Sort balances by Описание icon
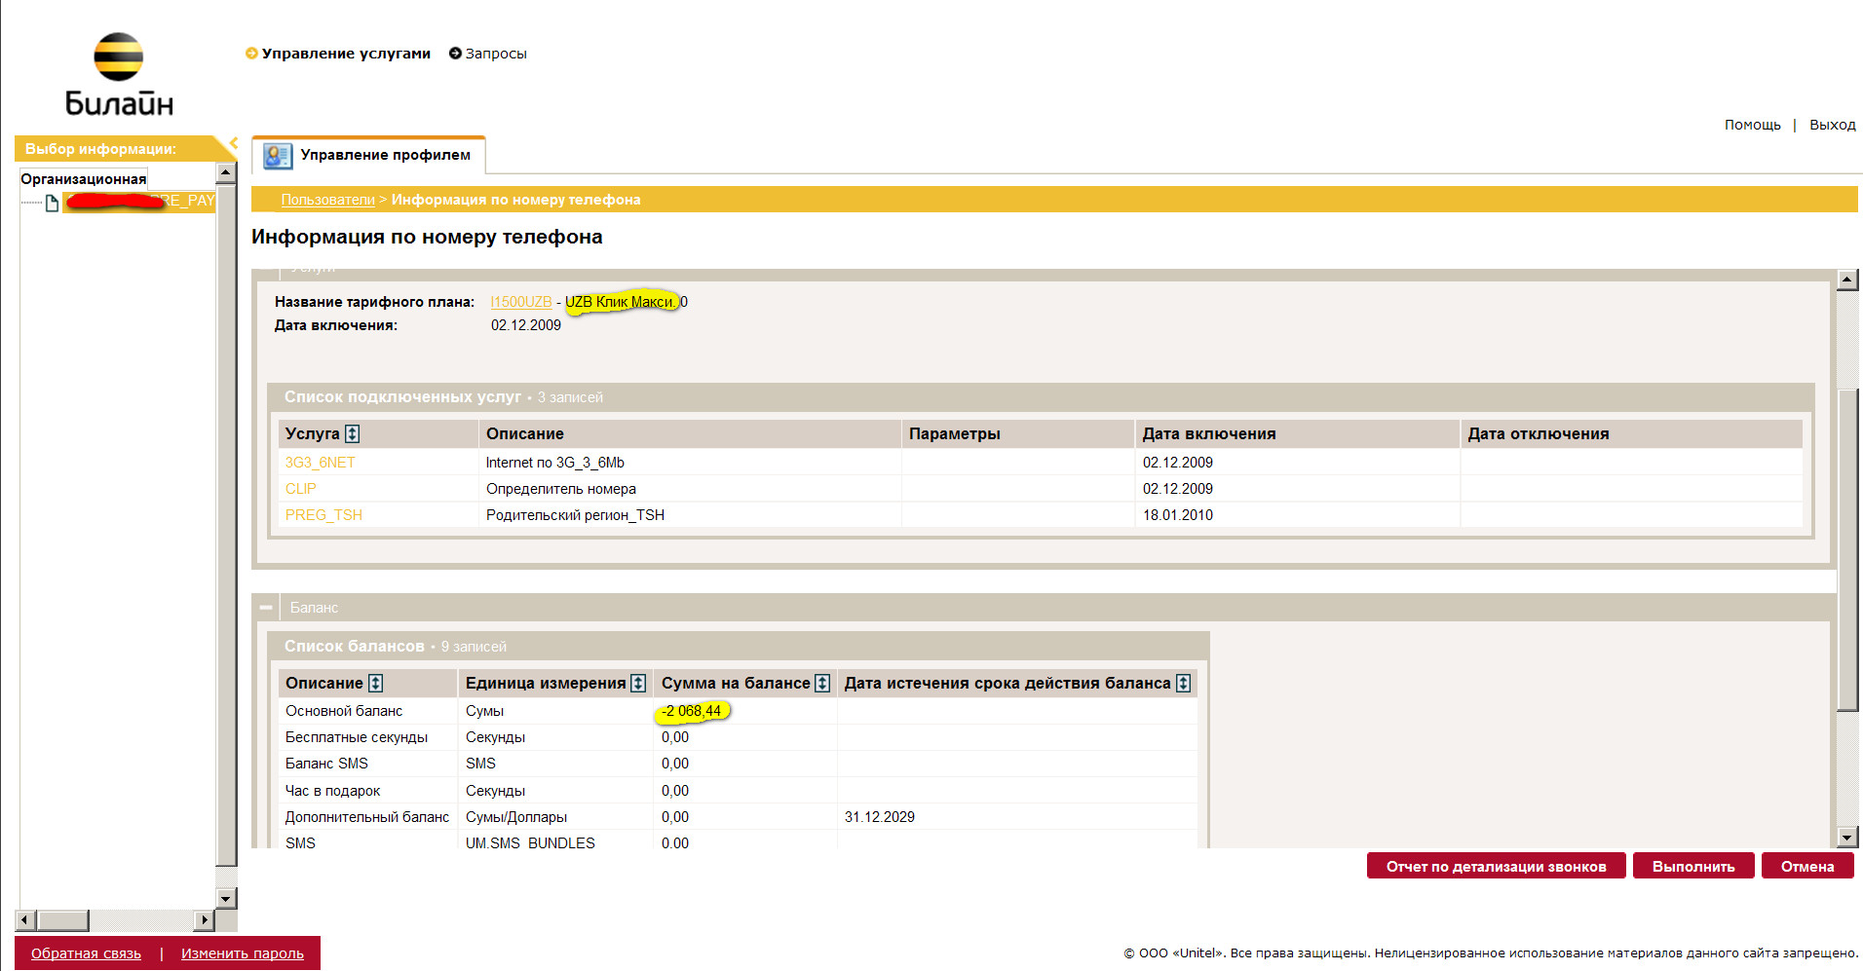The width and height of the screenshot is (1863, 971). coord(376,684)
